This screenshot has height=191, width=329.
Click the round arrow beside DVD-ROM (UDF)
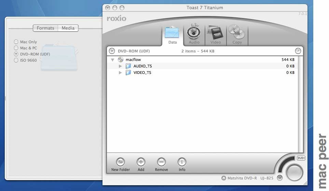[112, 51]
